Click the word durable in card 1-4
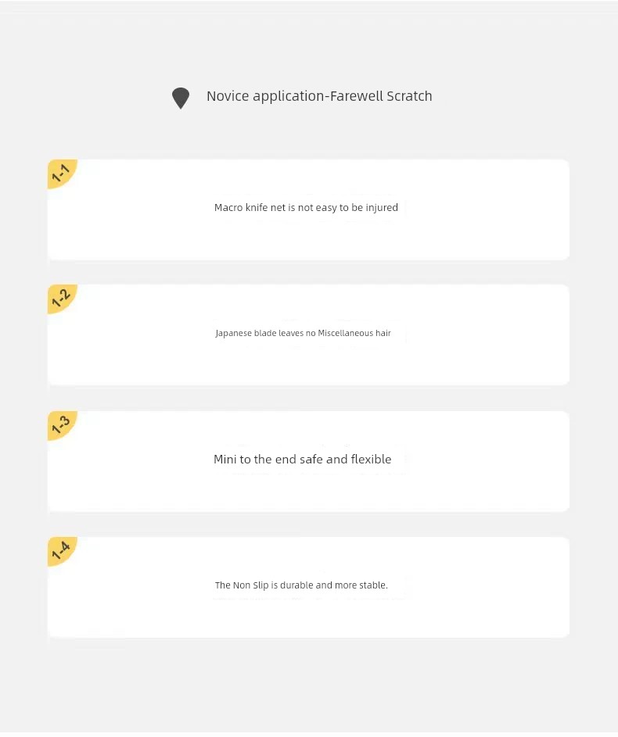The width and height of the screenshot is (618, 737). point(296,585)
